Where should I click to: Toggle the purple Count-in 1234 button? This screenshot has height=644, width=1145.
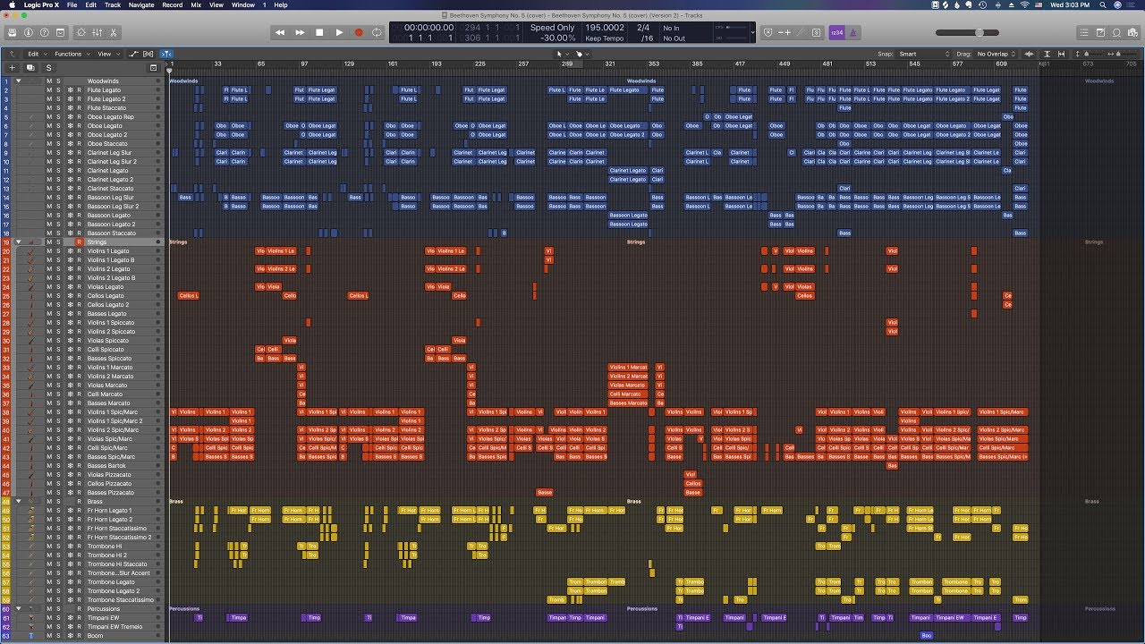[836, 32]
